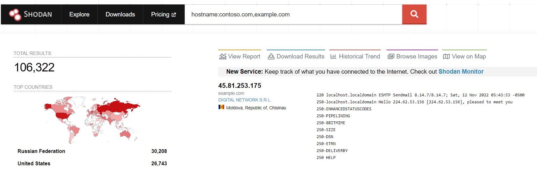The height and width of the screenshot is (170, 537).
Task: Click the 250-DSN banner line
Action: point(325,137)
